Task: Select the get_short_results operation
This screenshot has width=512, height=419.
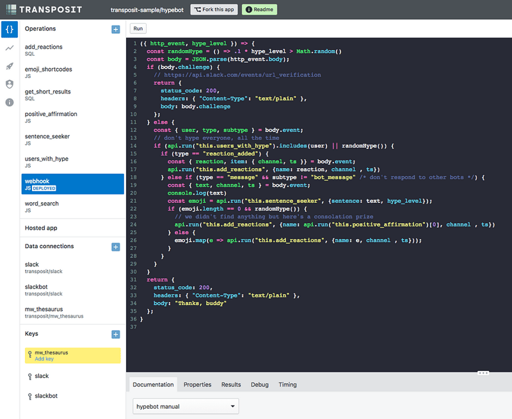Action: click(x=72, y=95)
